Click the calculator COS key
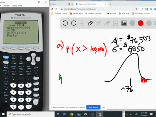Image resolution: width=156 pixels, height=117 pixels. click(21, 74)
